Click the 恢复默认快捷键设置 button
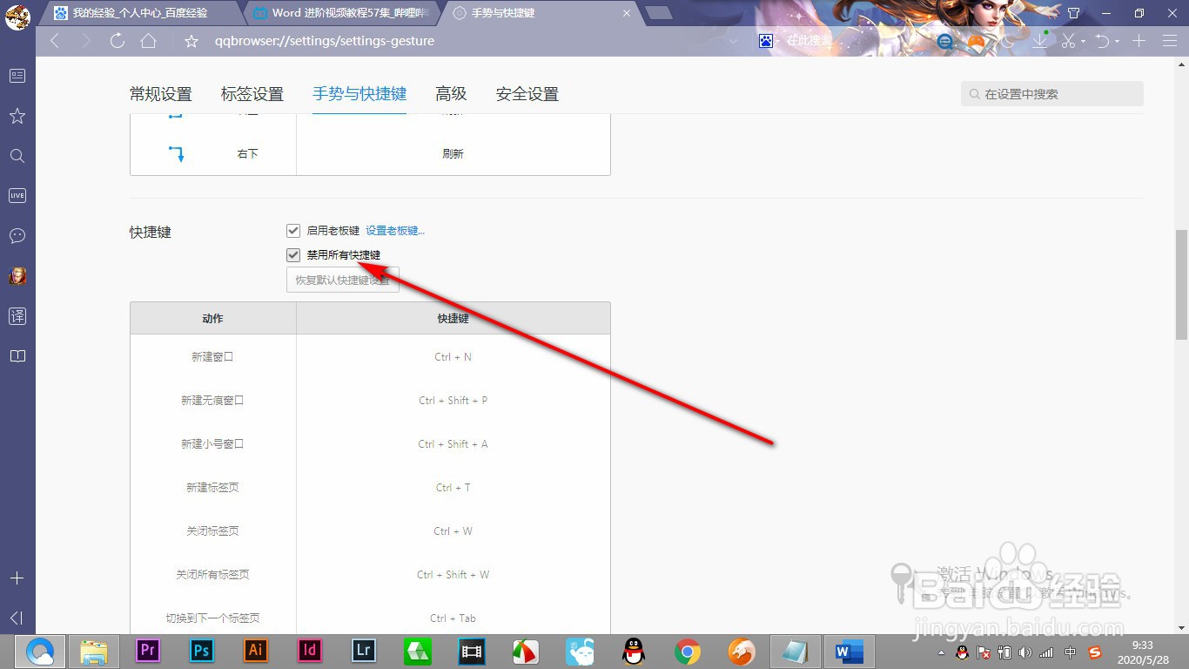Viewport: 1189px width, 669px height. 342,280
